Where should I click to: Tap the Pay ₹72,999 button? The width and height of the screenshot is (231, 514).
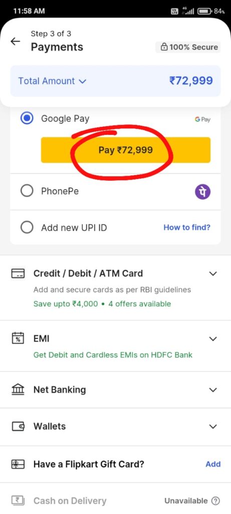pyautogui.click(x=126, y=150)
